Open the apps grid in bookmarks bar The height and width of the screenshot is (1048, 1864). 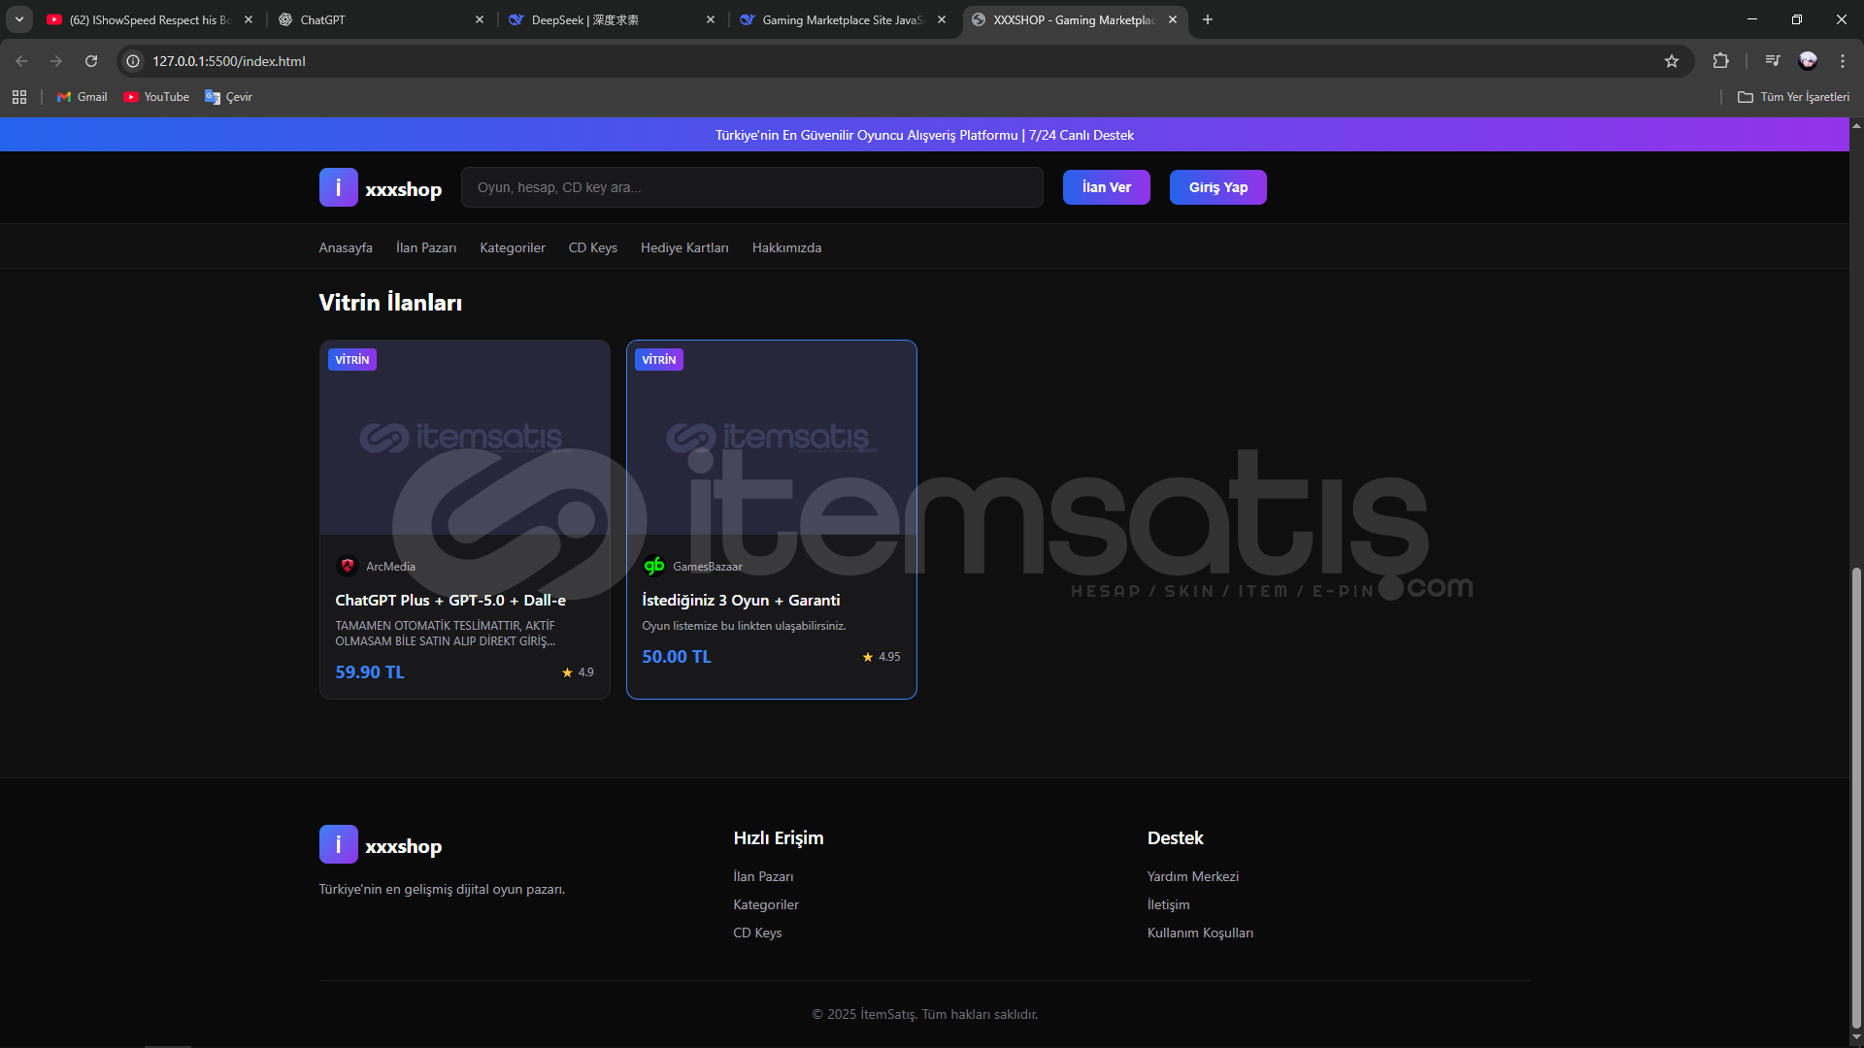[x=19, y=97]
